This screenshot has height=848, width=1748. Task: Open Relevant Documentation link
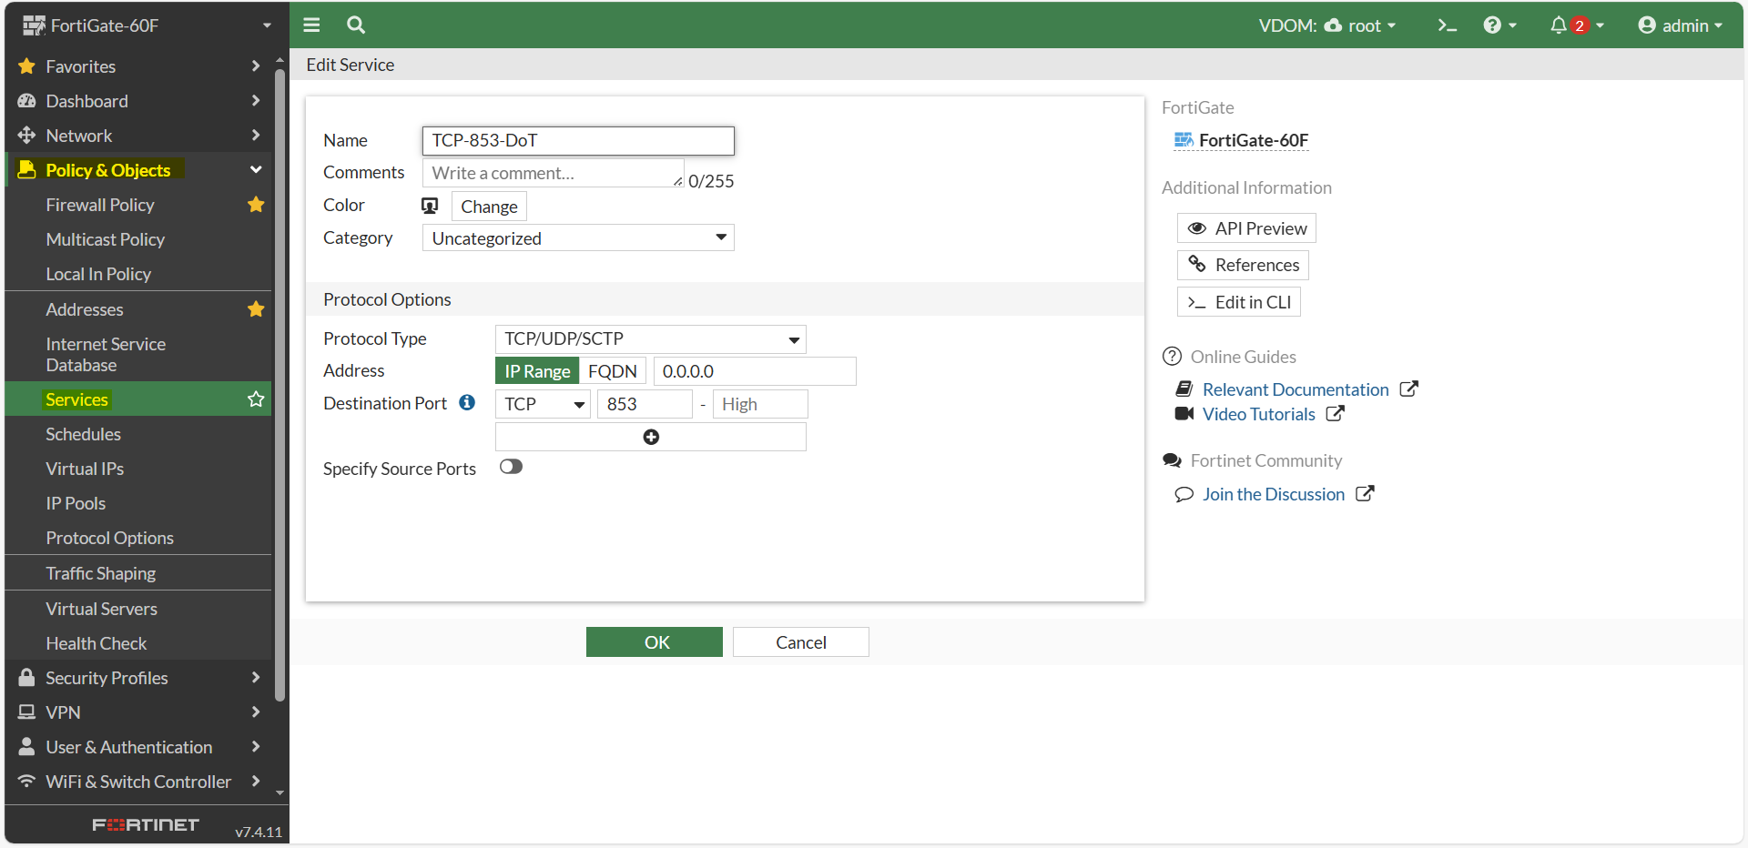[1296, 389]
